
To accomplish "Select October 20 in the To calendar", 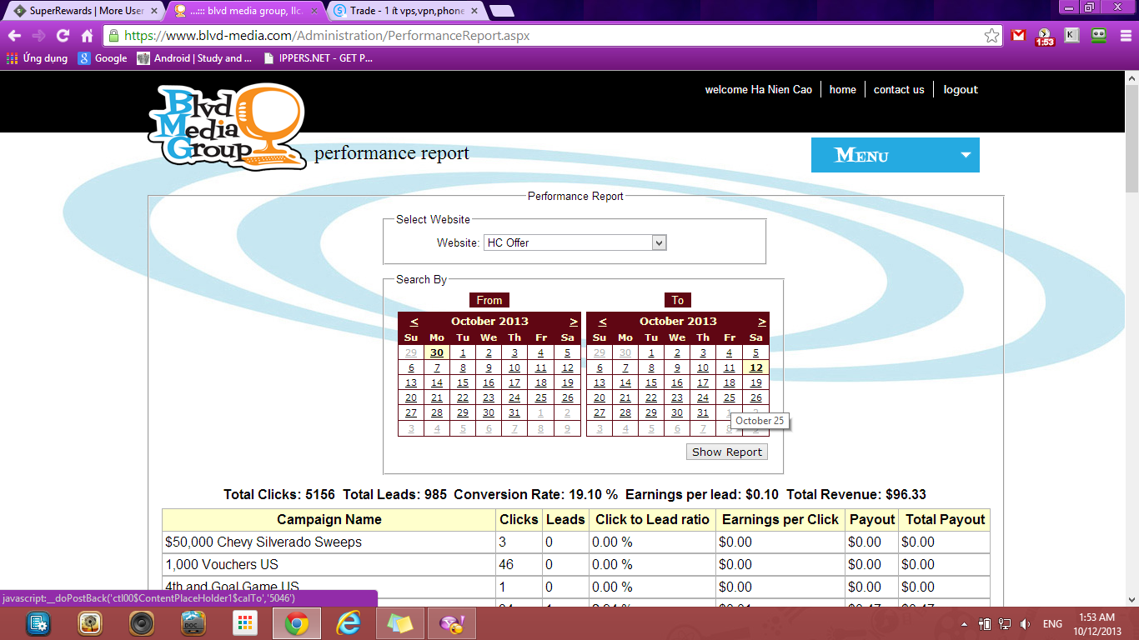I will (x=600, y=397).
